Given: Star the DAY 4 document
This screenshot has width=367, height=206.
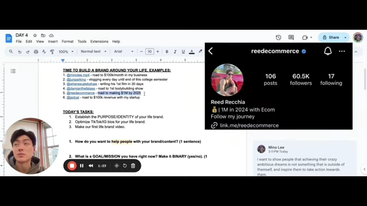Looking at the screenshot, I should point(35,35).
